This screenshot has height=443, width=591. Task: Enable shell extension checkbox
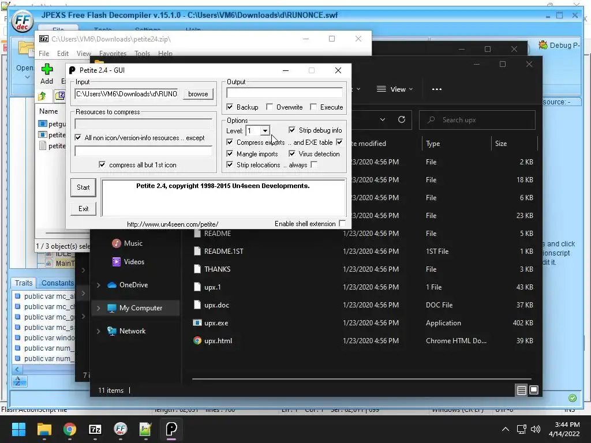tap(342, 223)
